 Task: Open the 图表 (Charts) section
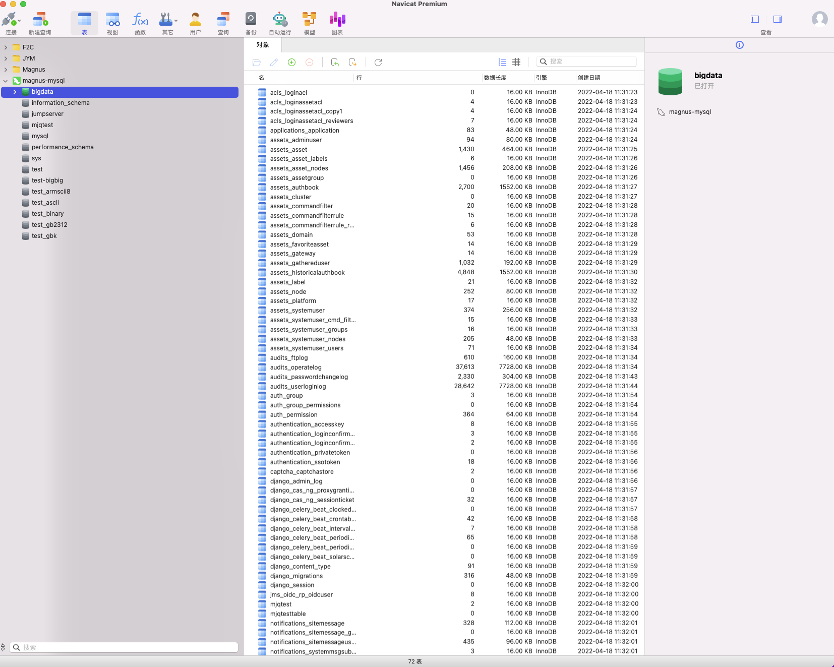click(337, 19)
